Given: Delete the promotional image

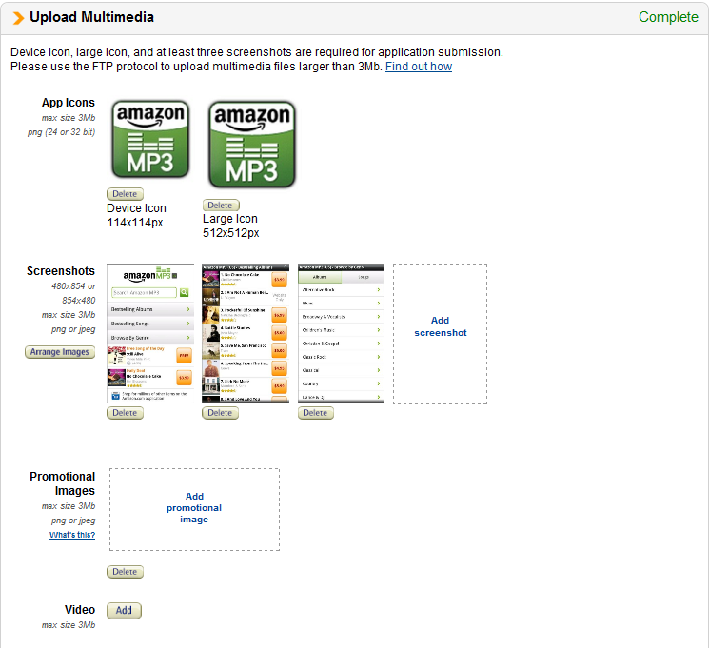Looking at the screenshot, I should coord(125,572).
